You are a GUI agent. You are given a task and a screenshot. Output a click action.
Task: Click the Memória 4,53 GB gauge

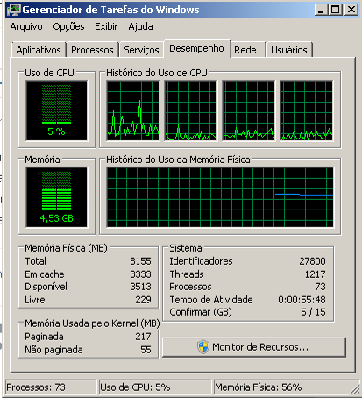click(56, 197)
